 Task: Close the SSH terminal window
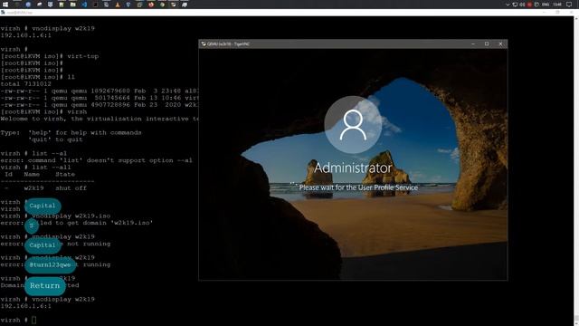tap(571, 13)
